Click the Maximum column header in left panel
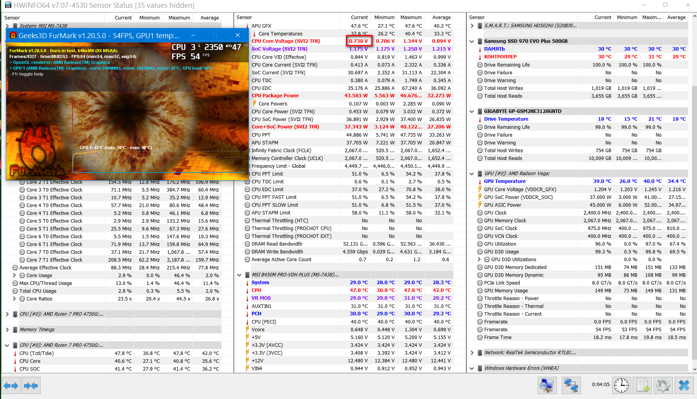The image size is (697, 399). (178, 18)
